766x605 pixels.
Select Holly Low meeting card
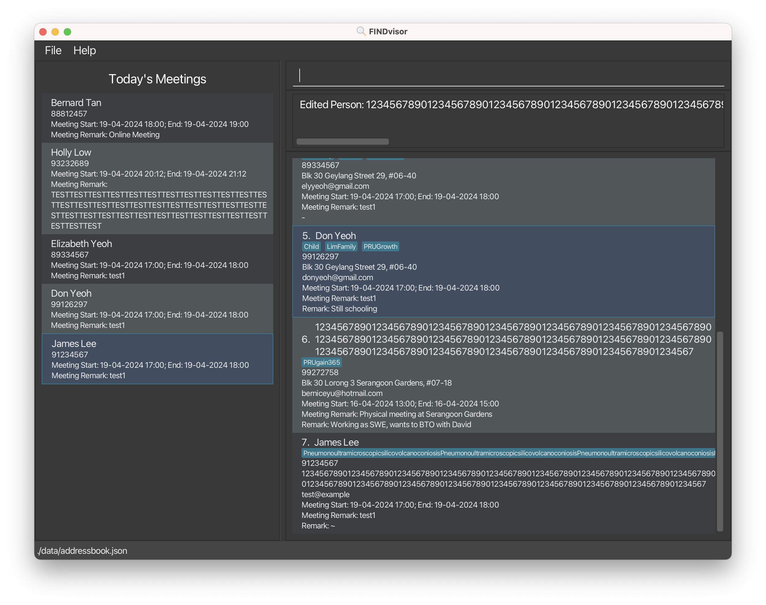point(157,188)
